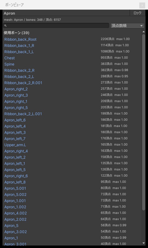Select the Apron_4.002 bone
The height and width of the screenshot is (248, 148).
pyautogui.click(x=16, y=213)
